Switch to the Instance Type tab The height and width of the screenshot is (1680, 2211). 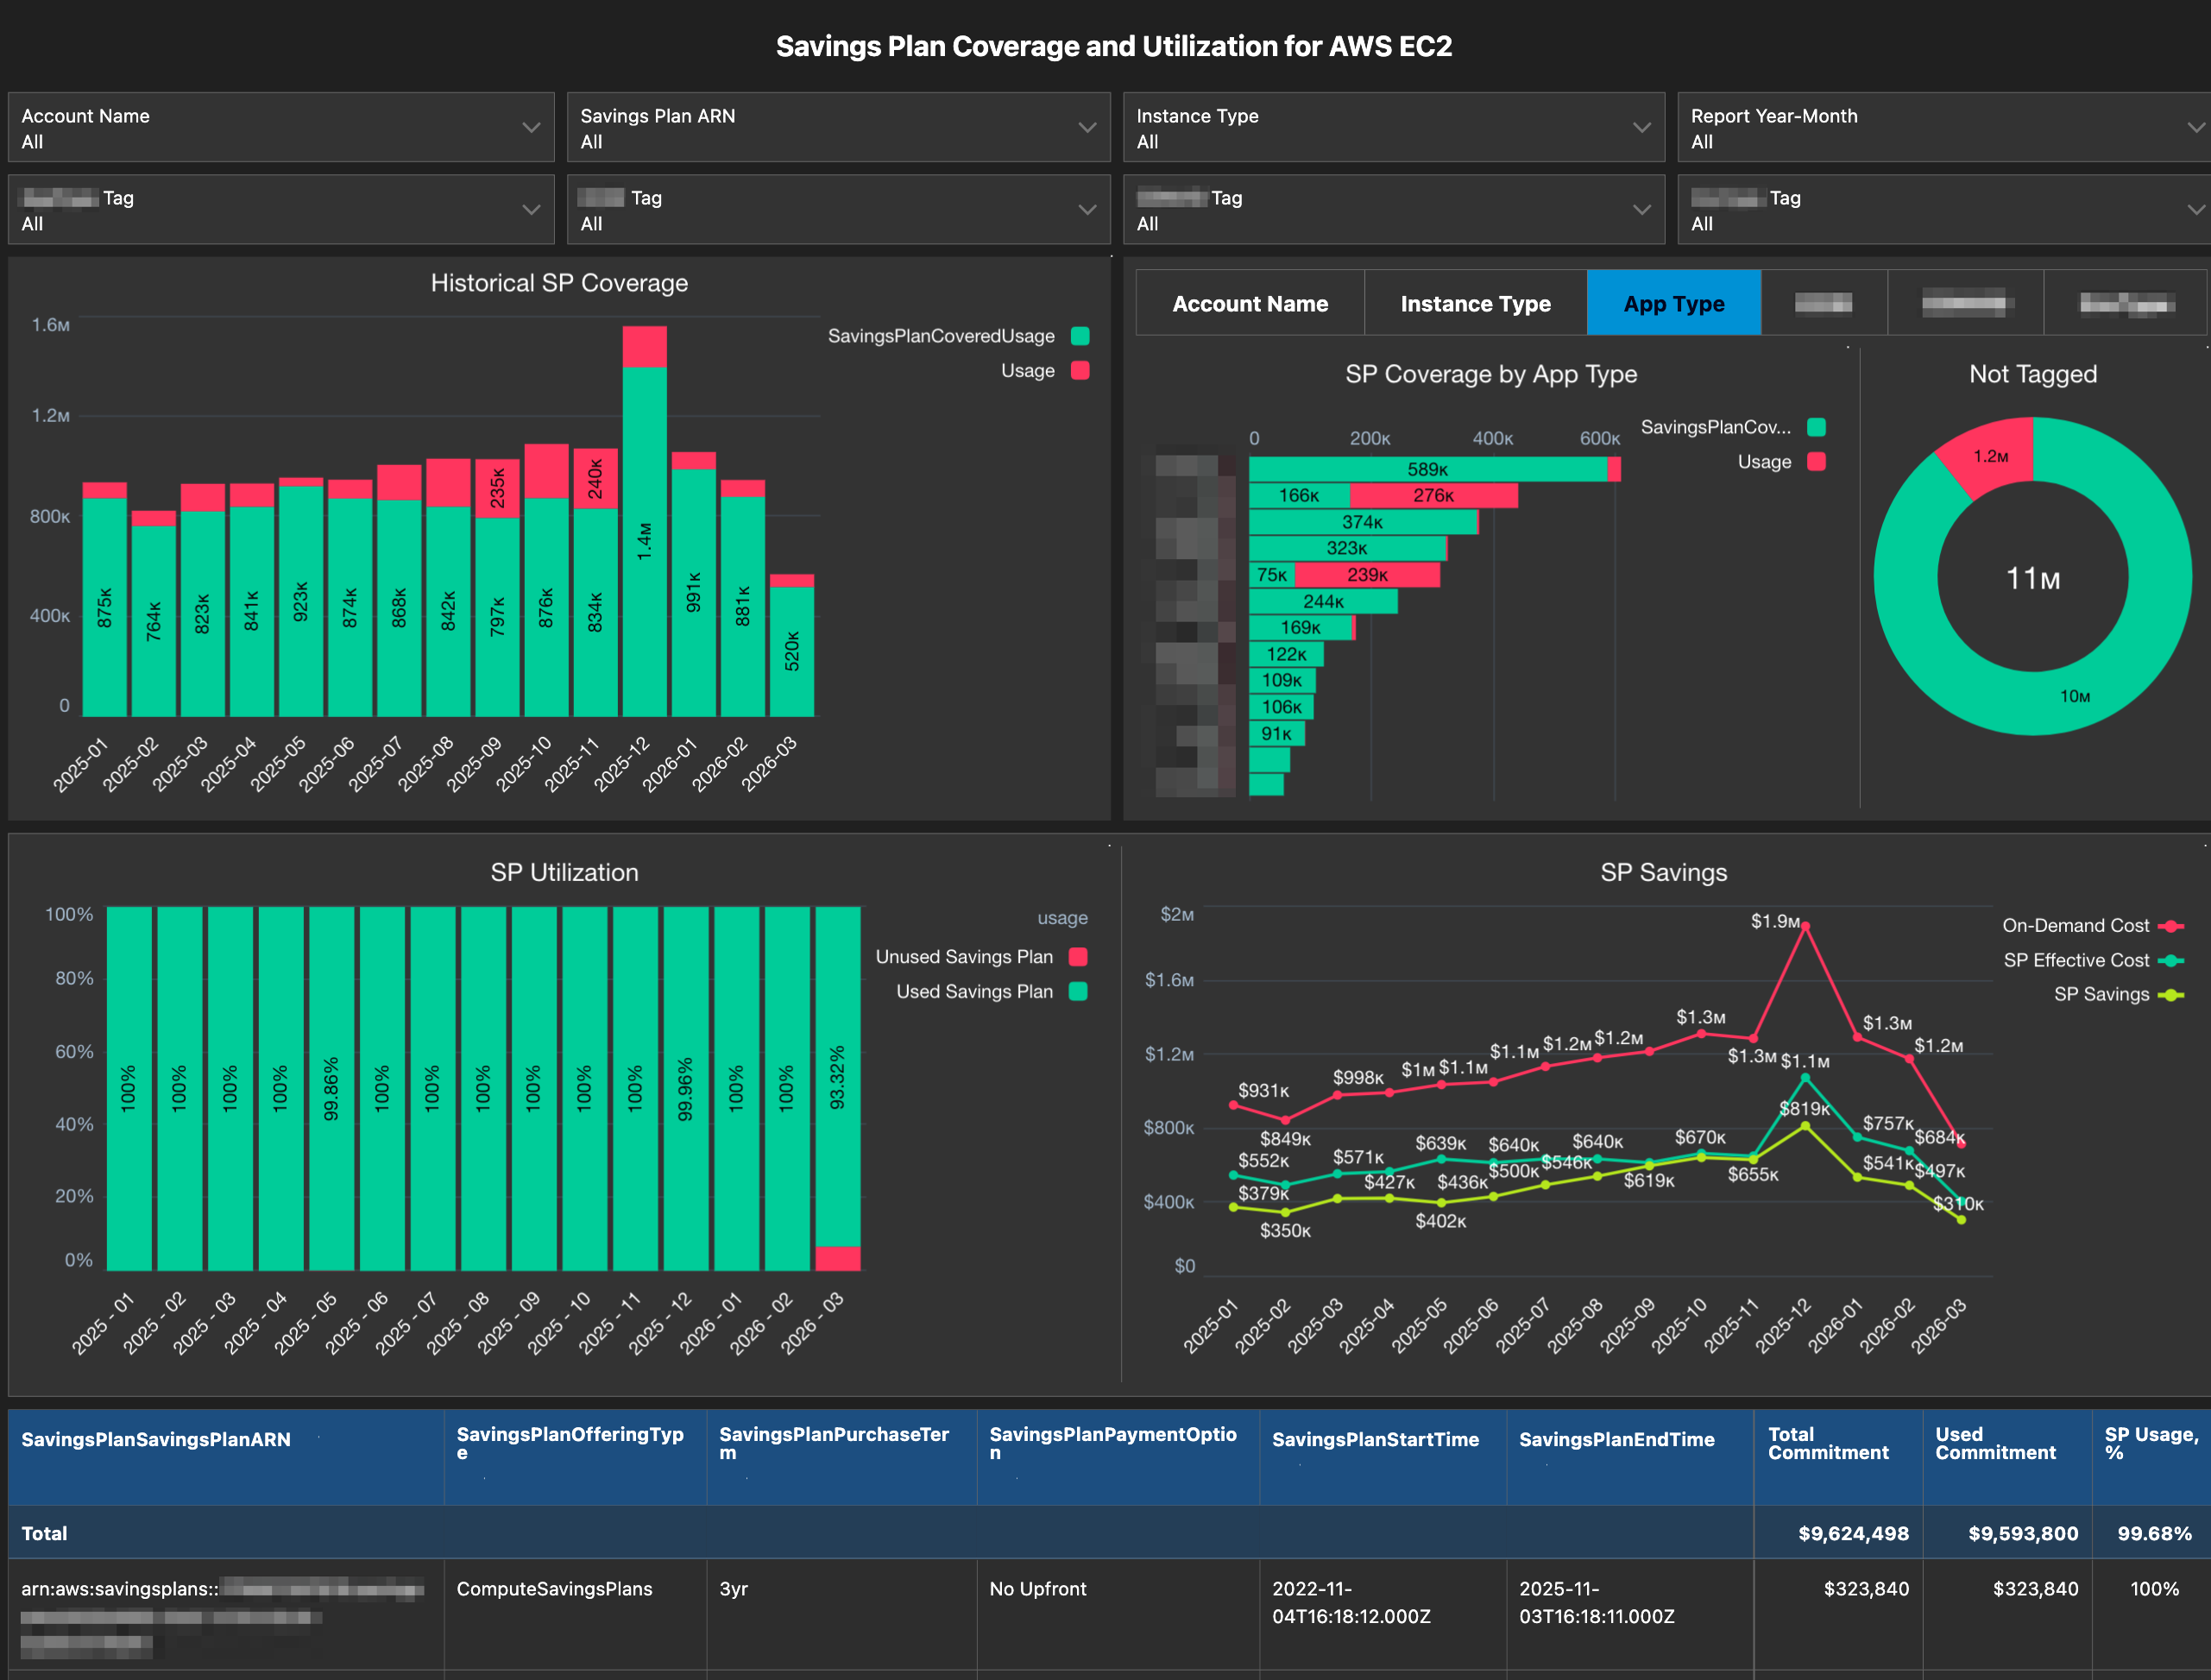[x=1475, y=303]
